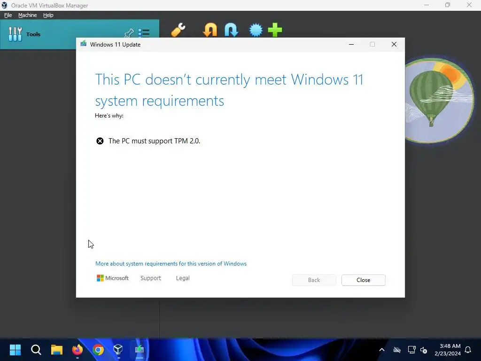This screenshot has height=361, width=481.
Task: Expand the hidden system tray icons chevron
Action: tap(382, 350)
